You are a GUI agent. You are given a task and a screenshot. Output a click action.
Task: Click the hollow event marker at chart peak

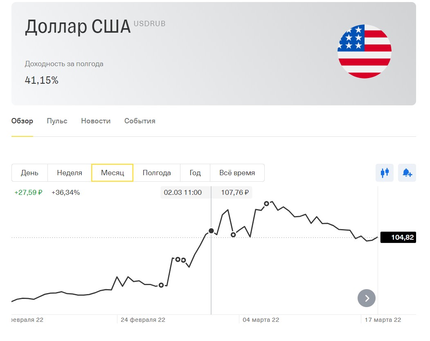[x=267, y=203]
